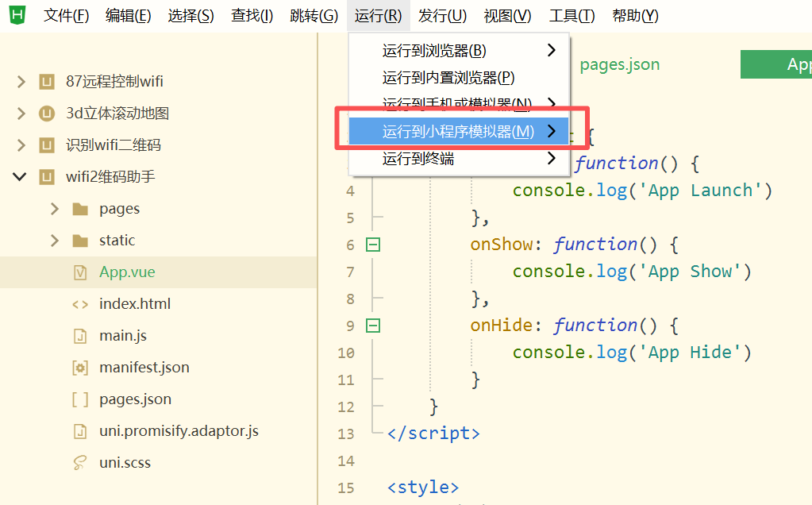This screenshot has height=505, width=812.
Task: Select 识别wifi二维码 project name
Action: point(114,145)
